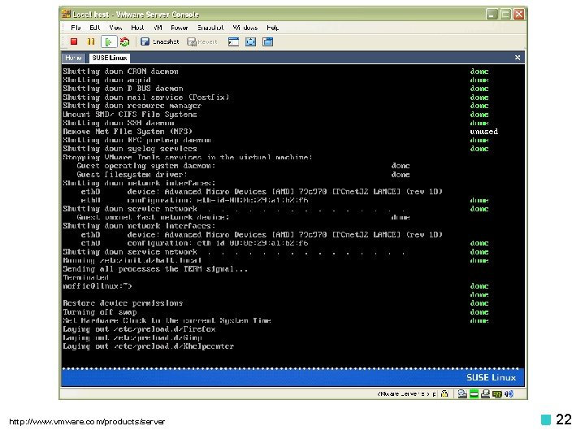Click the green hard disk status icon
Image resolution: width=585 pixels, height=439 pixels.
pos(474,393)
